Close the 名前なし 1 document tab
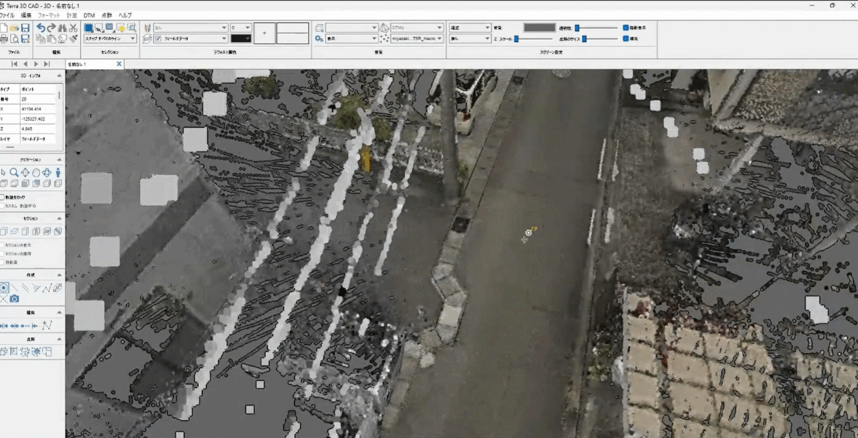Viewport: 858px width, 438px height. (x=119, y=64)
